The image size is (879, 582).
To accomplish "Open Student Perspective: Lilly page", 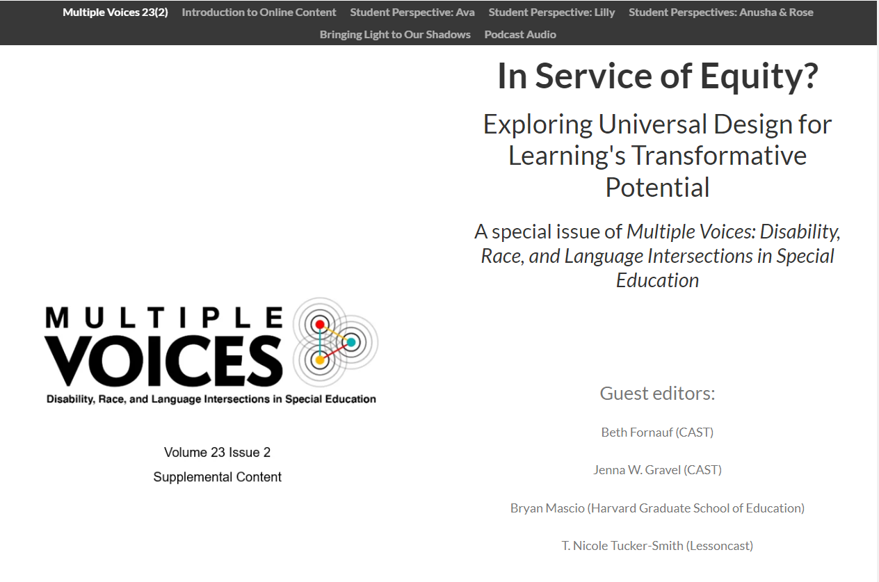I will [x=551, y=12].
